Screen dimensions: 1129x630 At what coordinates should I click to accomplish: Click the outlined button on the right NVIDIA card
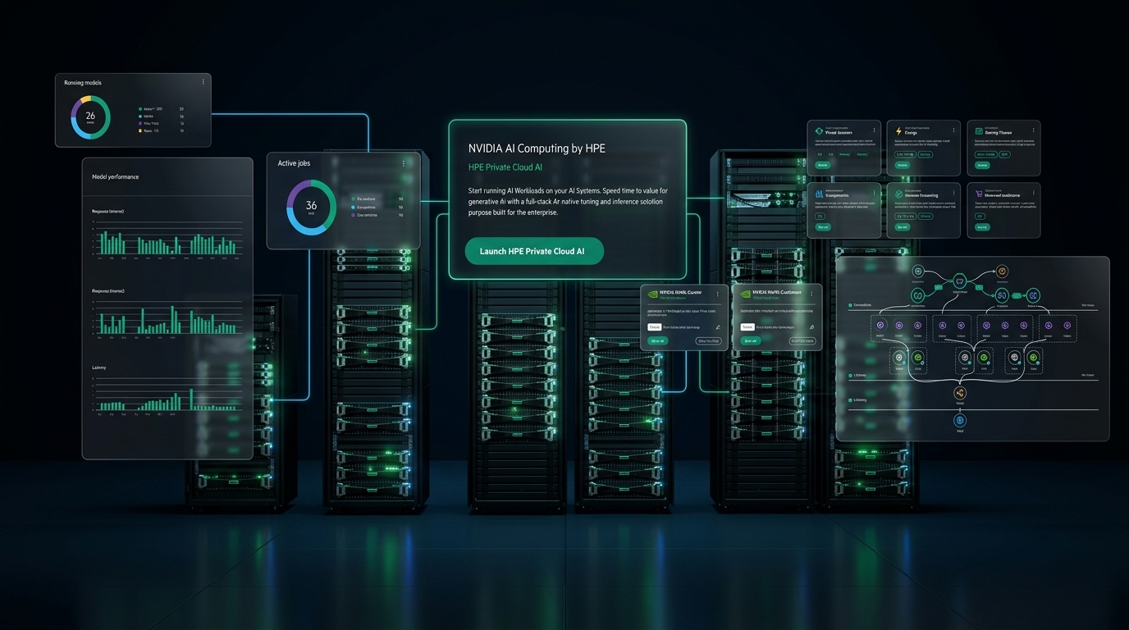(x=802, y=340)
